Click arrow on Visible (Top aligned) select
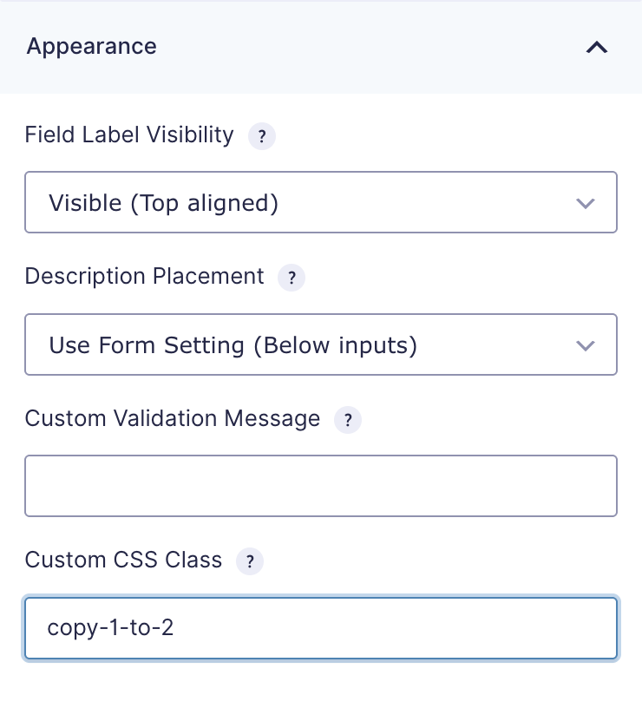This screenshot has height=708, width=642. (x=585, y=203)
